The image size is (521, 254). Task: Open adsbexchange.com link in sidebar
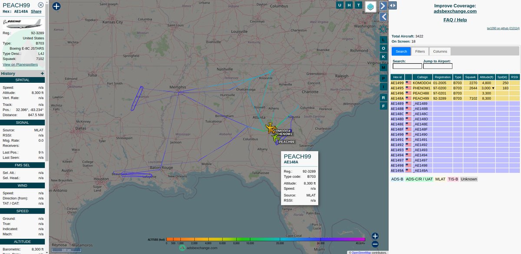(455, 11)
